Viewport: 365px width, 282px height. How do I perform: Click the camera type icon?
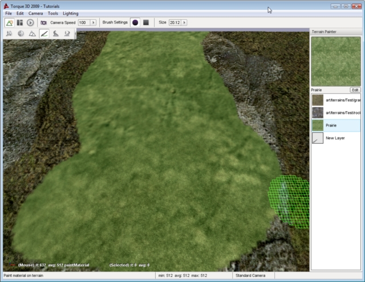click(x=43, y=22)
